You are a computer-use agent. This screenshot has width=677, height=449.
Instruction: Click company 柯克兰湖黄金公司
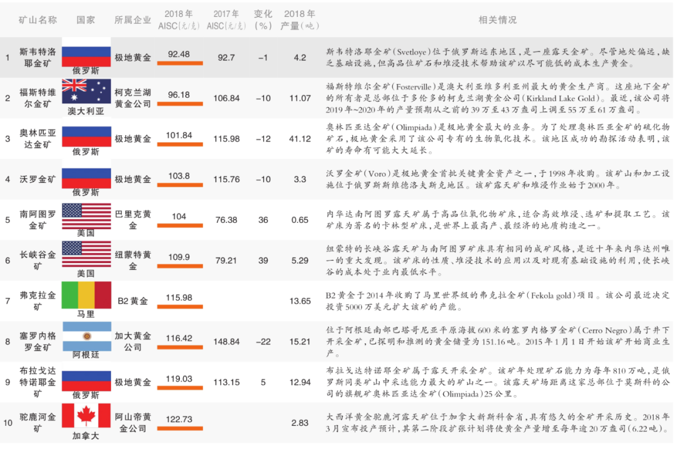132,98
